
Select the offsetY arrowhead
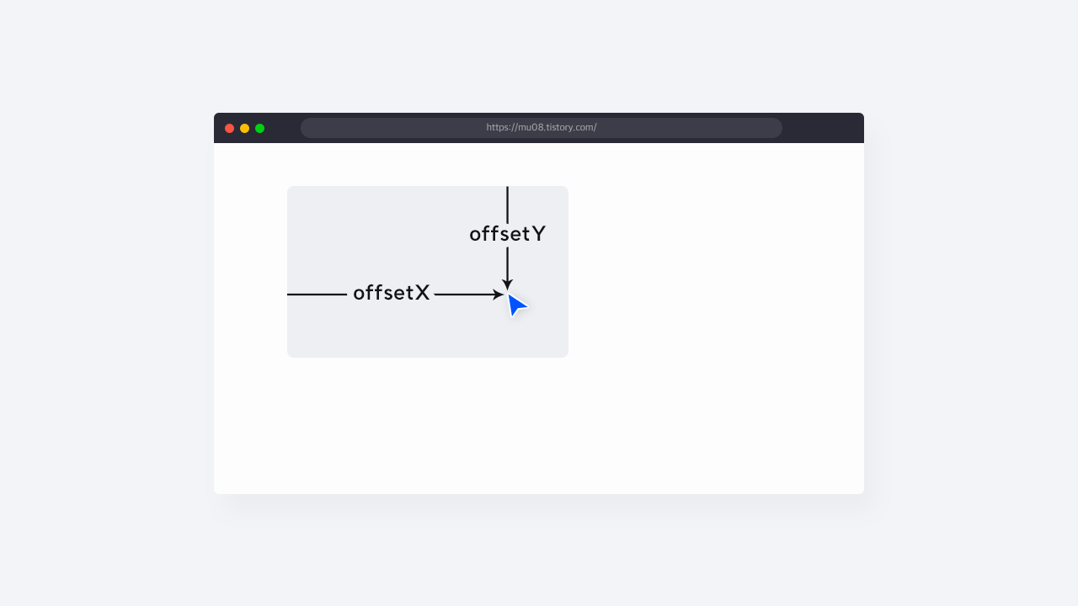[507, 284]
